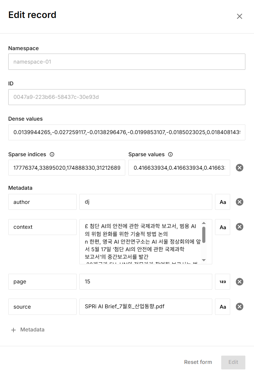
Task: Switch page field numeric type selector
Action: click(x=223, y=282)
